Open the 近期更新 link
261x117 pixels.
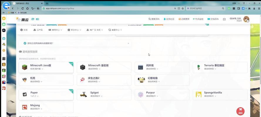(184, 19)
